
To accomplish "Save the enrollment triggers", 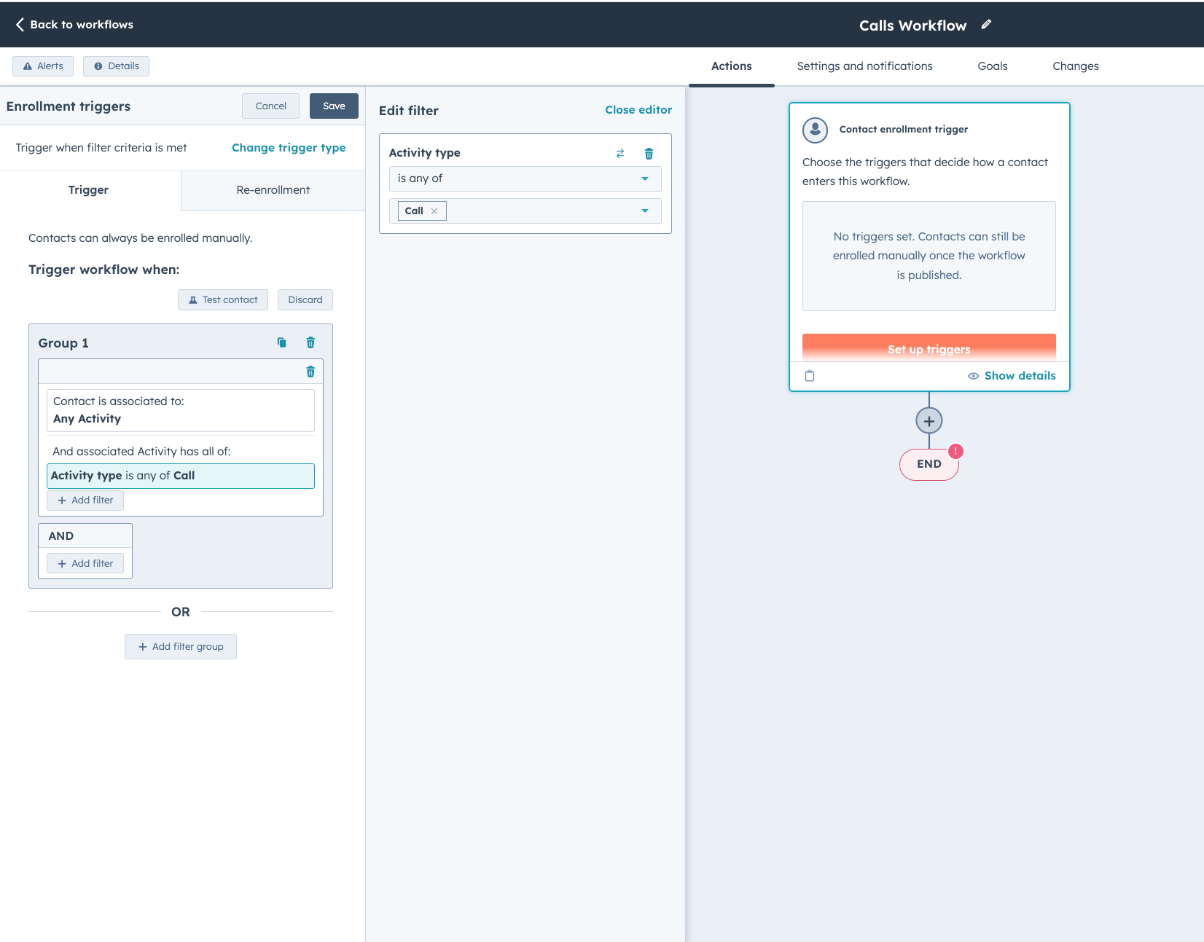I will [x=334, y=106].
